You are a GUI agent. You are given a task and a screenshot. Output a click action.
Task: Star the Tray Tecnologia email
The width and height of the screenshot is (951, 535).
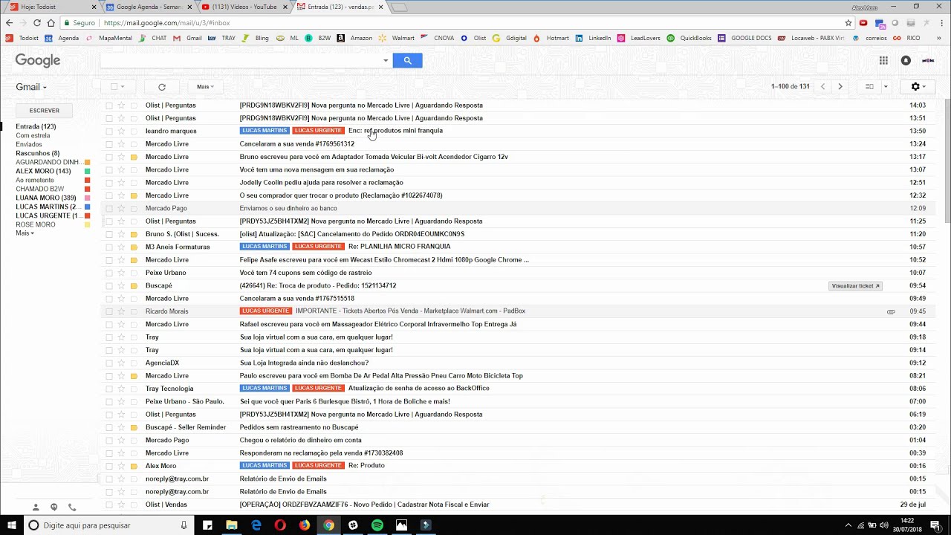tap(121, 389)
